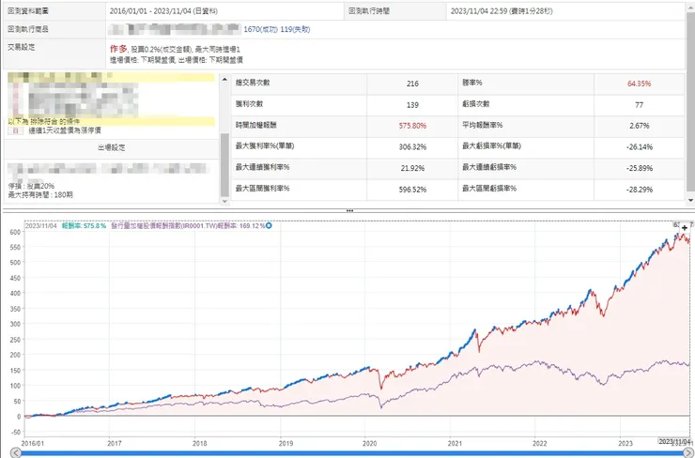Click the 連續1天收盤價為漲停價 condition text

65,130
